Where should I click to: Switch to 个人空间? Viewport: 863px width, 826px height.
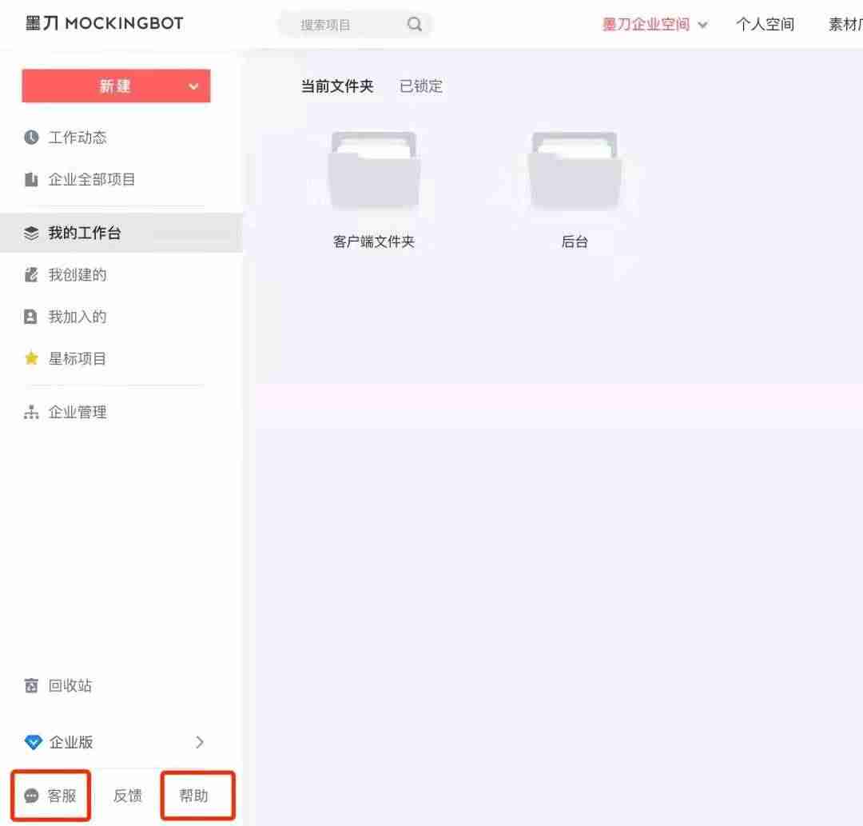tap(765, 24)
